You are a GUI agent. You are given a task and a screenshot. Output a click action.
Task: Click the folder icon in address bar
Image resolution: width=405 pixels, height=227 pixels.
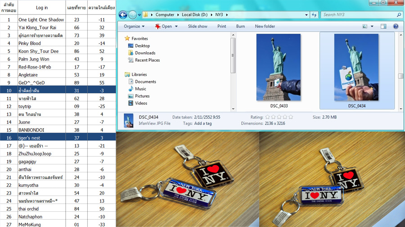tap(146, 15)
